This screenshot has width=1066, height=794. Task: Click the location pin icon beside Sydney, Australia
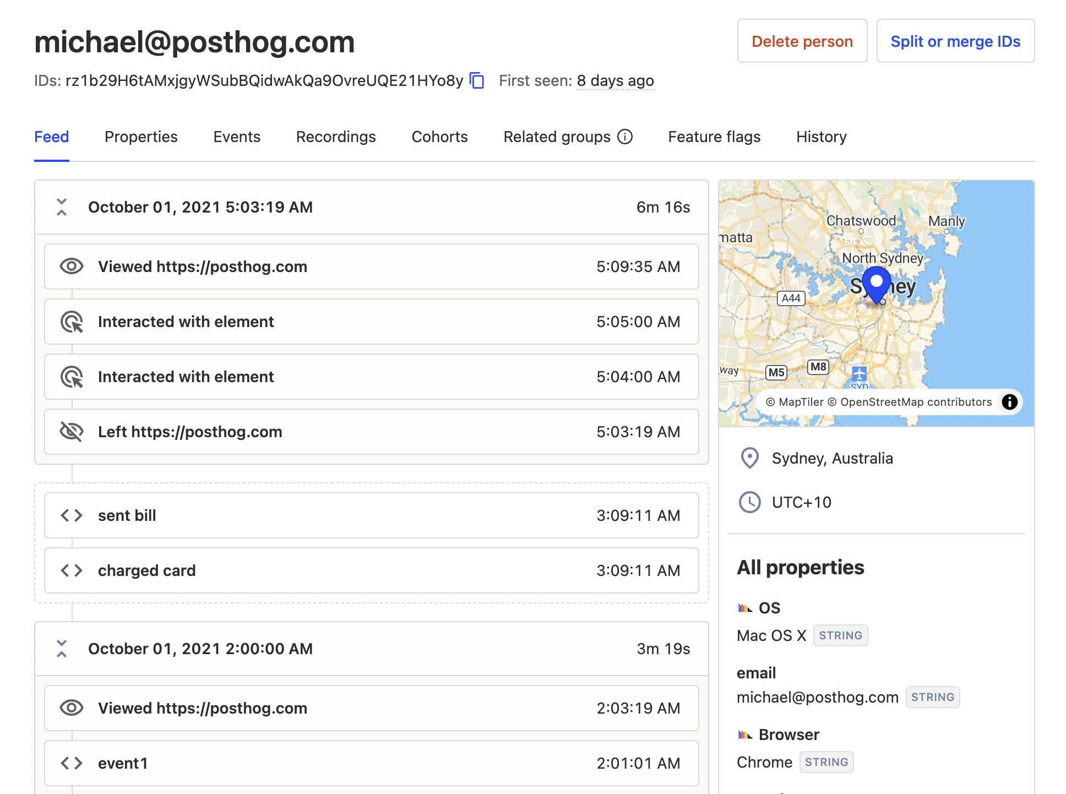point(749,458)
